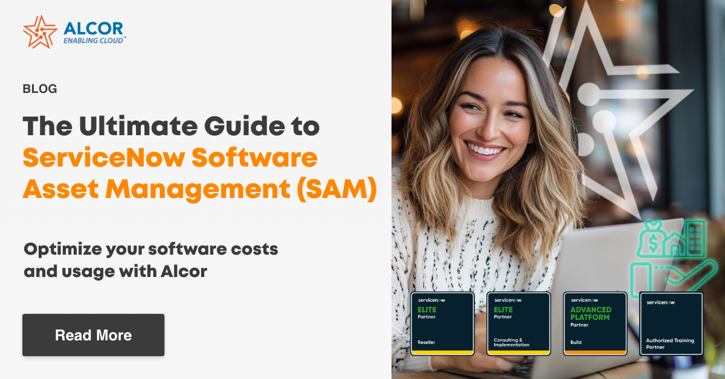This screenshot has height=379, width=725.
Task: Click the Authorized Training Partner badge
Action: click(671, 322)
